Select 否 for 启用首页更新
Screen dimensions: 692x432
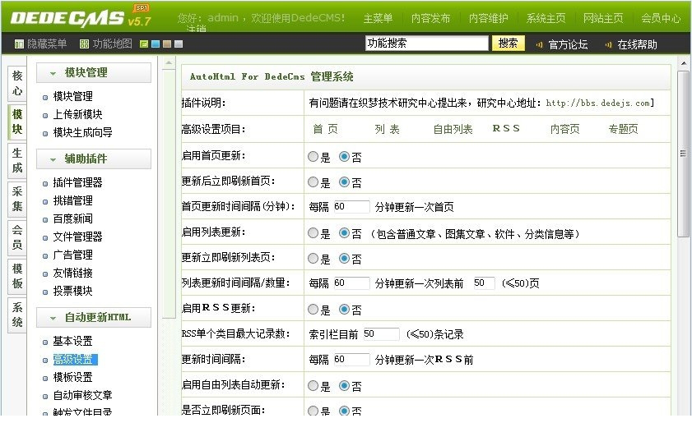tap(344, 157)
